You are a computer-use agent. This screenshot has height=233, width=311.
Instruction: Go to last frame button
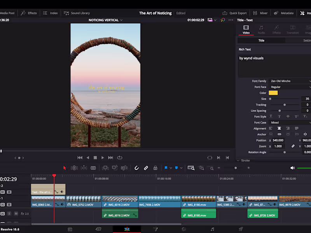click(x=110, y=158)
